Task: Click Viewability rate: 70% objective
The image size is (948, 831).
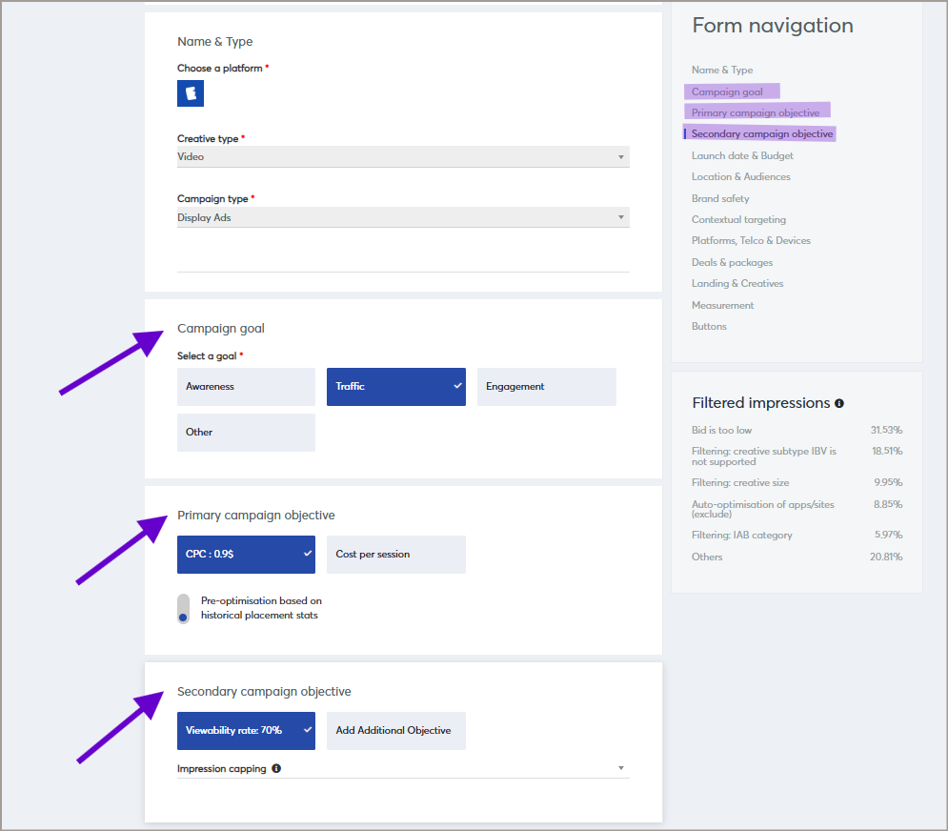Action: point(246,731)
